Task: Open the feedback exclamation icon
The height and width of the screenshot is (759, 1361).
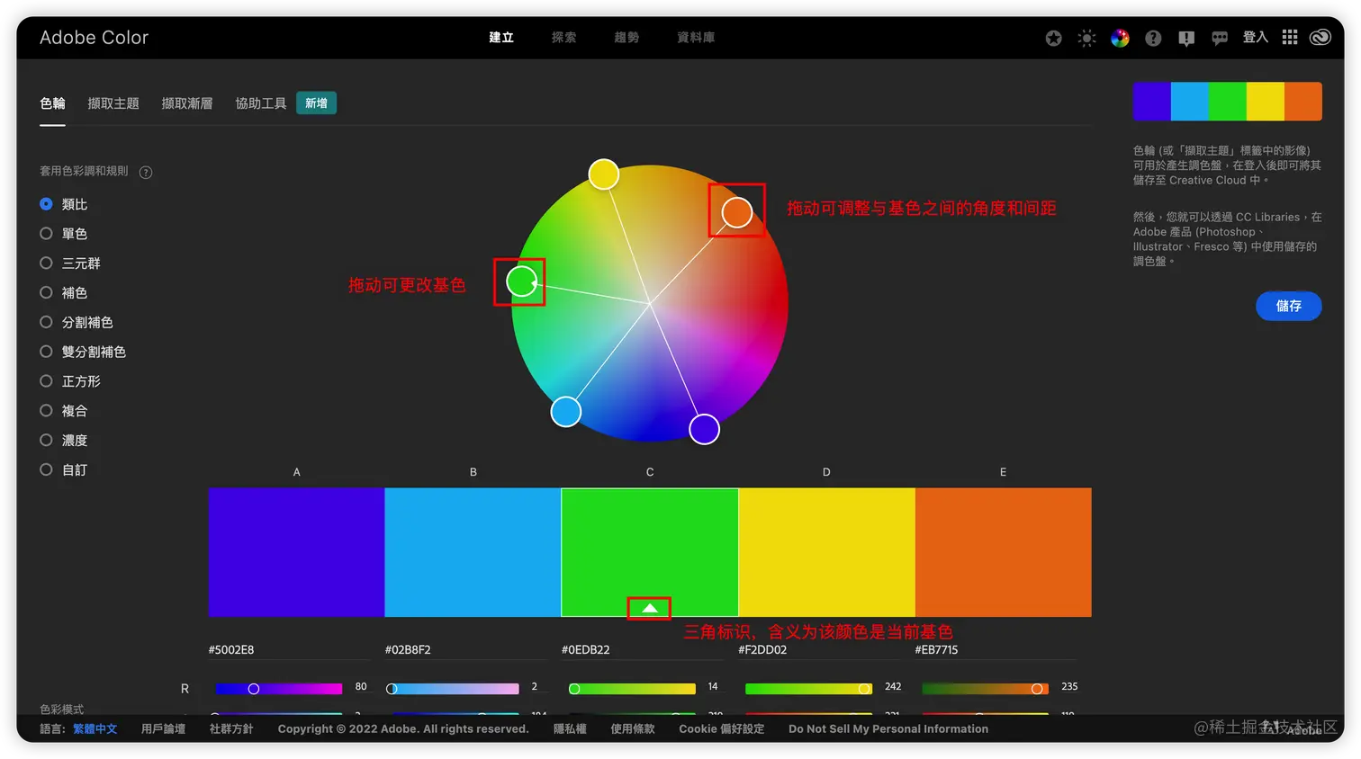Action: 1185,38
